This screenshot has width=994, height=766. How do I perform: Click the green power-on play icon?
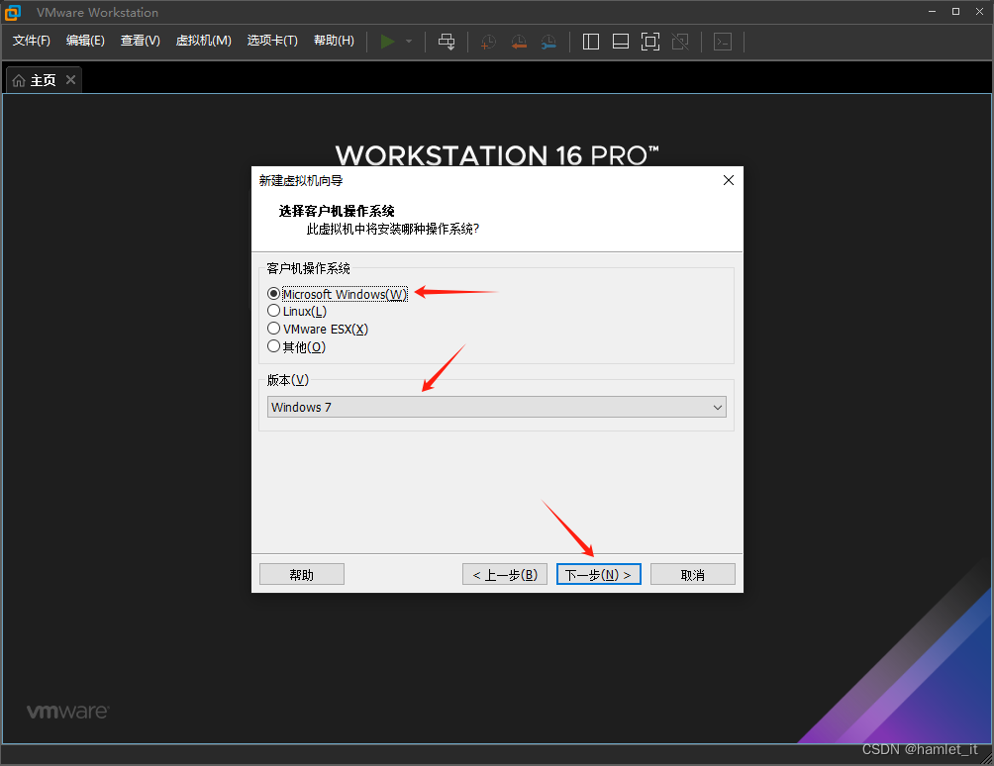(387, 42)
